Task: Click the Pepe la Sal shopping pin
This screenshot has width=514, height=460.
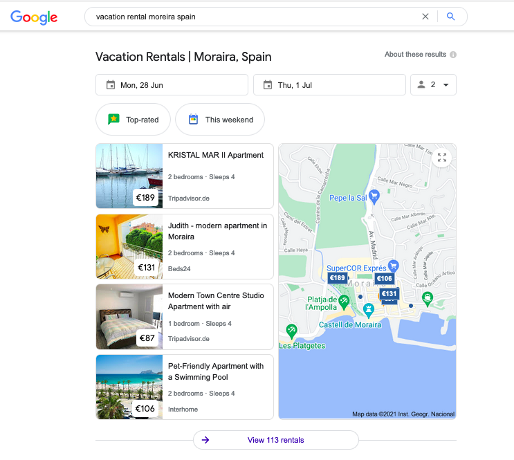Action: (374, 196)
